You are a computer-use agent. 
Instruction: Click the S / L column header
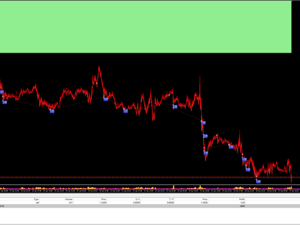point(137,199)
